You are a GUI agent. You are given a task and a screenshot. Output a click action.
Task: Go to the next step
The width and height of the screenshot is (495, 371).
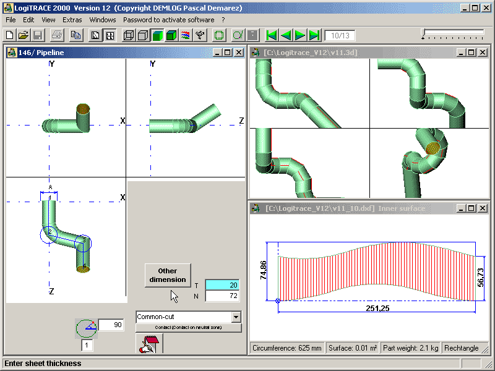click(x=300, y=35)
